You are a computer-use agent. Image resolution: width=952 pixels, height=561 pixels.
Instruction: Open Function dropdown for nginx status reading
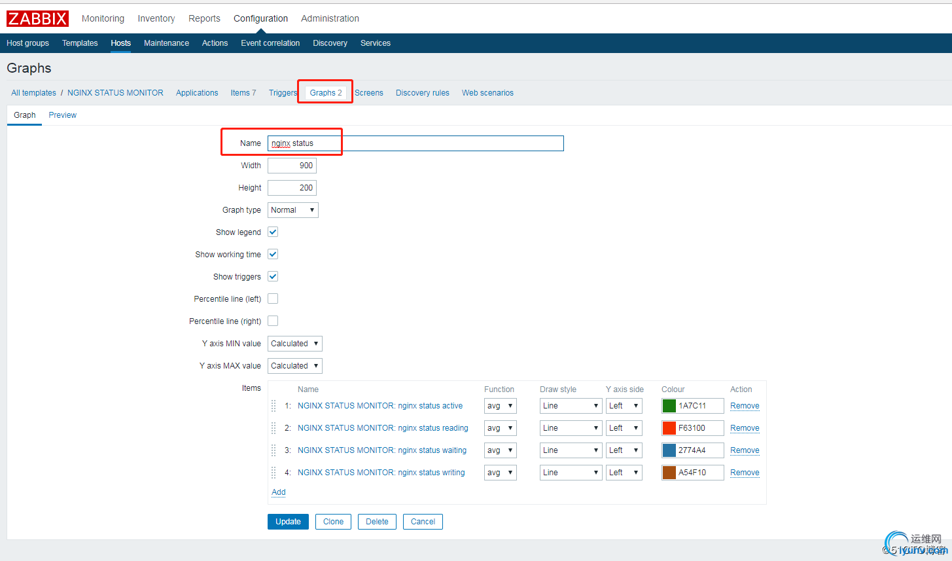[501, 428]
